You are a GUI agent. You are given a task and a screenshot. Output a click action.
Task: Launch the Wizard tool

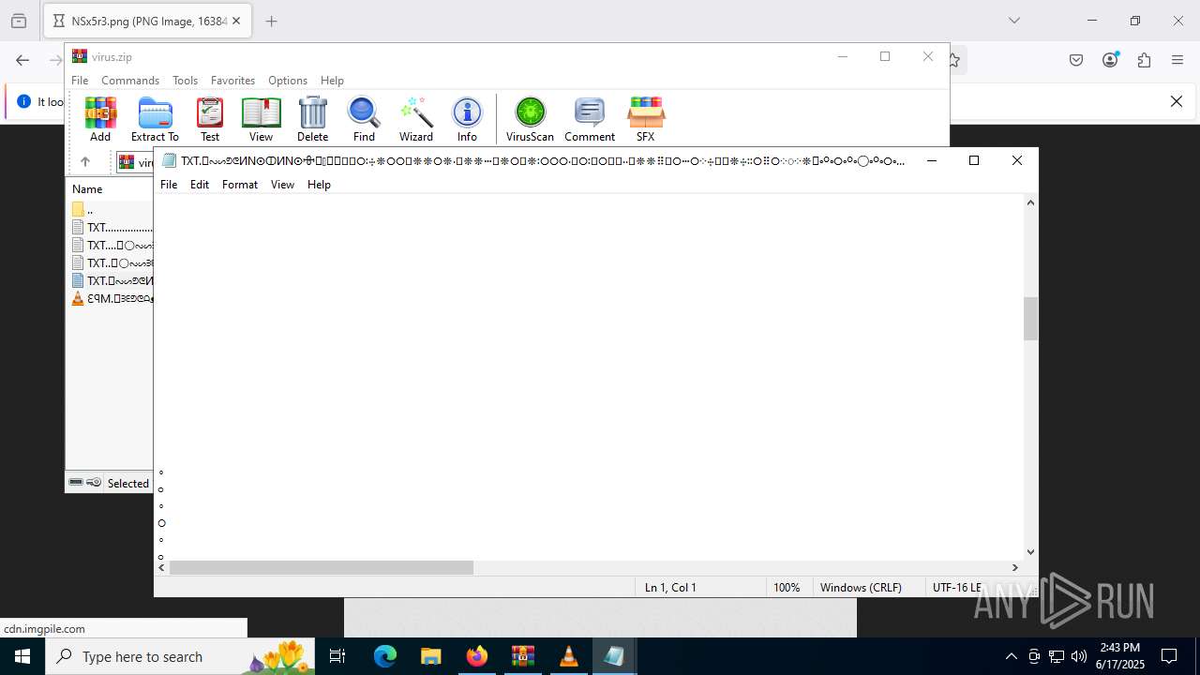pyautogui.click(x=415, y=119)
